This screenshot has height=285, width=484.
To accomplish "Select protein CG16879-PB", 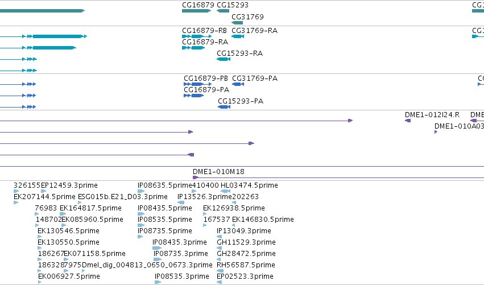I will (x=197, y=84).
